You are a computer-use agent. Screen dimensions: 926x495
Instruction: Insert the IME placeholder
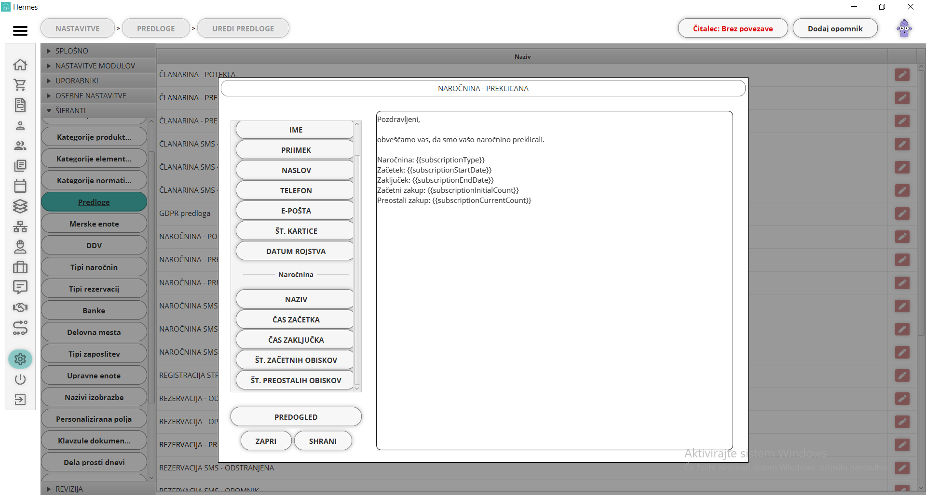(x=295, y=130)
